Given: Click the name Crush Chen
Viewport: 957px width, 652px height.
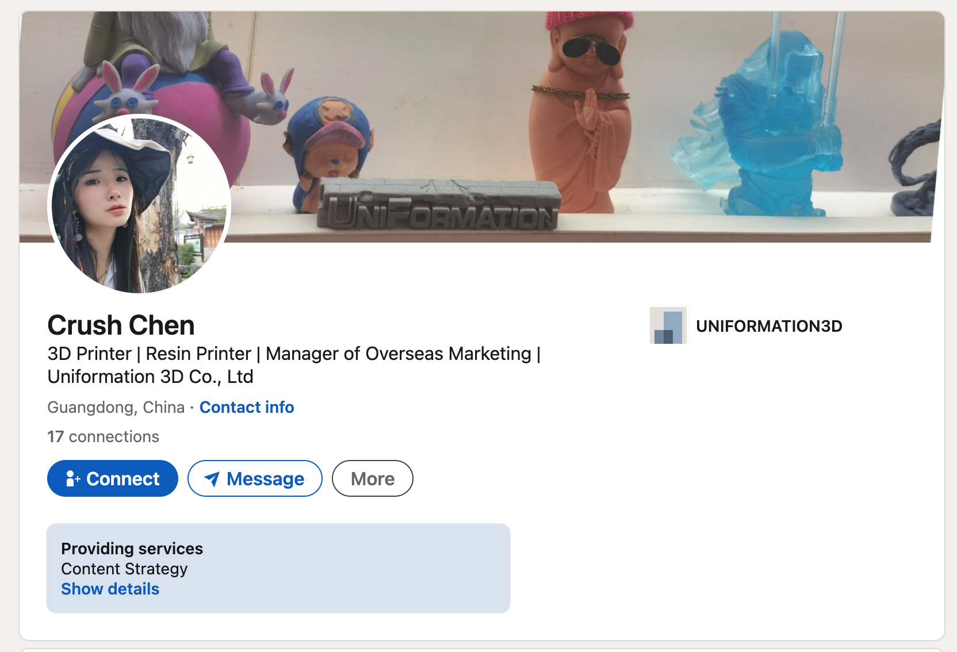Looking at the screenshot, I should [x=121, y=325].
